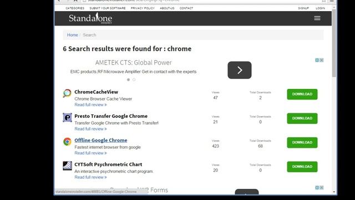Open the Offline Google Chrome title link
Screen dimensions: 355x200
[101, 140]
